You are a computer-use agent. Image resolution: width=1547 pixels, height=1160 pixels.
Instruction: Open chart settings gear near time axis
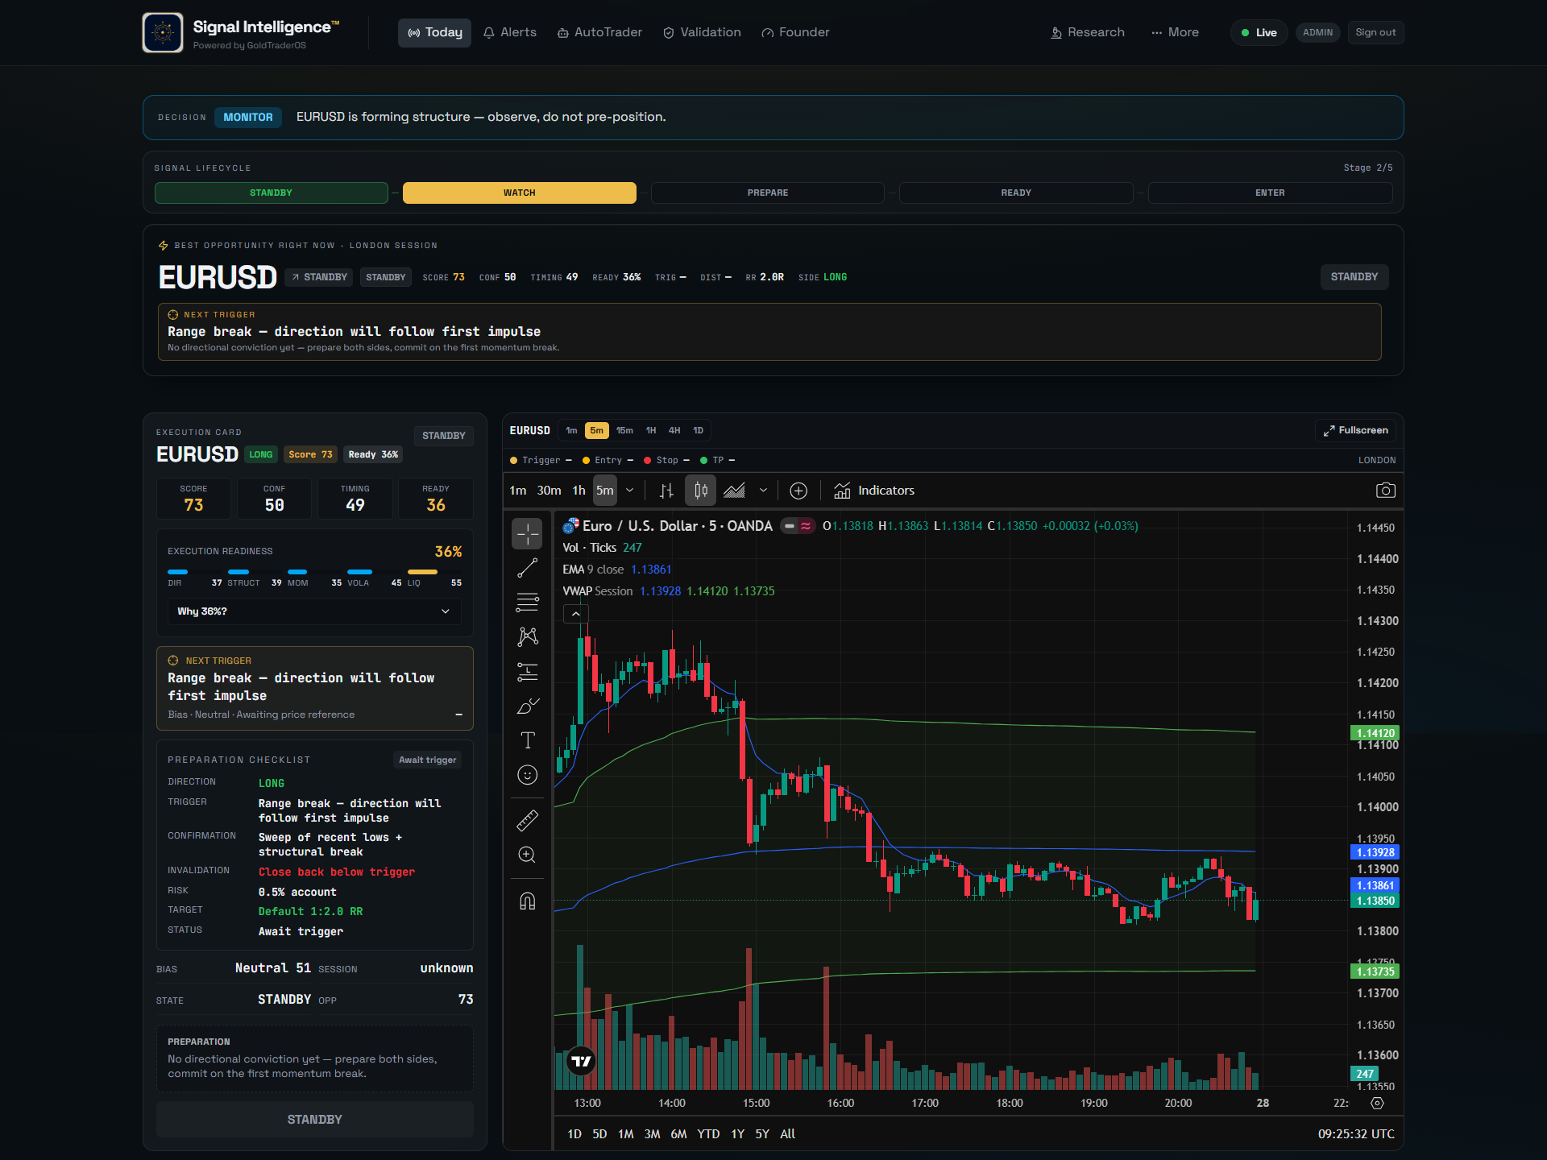pos(1378,1104)
